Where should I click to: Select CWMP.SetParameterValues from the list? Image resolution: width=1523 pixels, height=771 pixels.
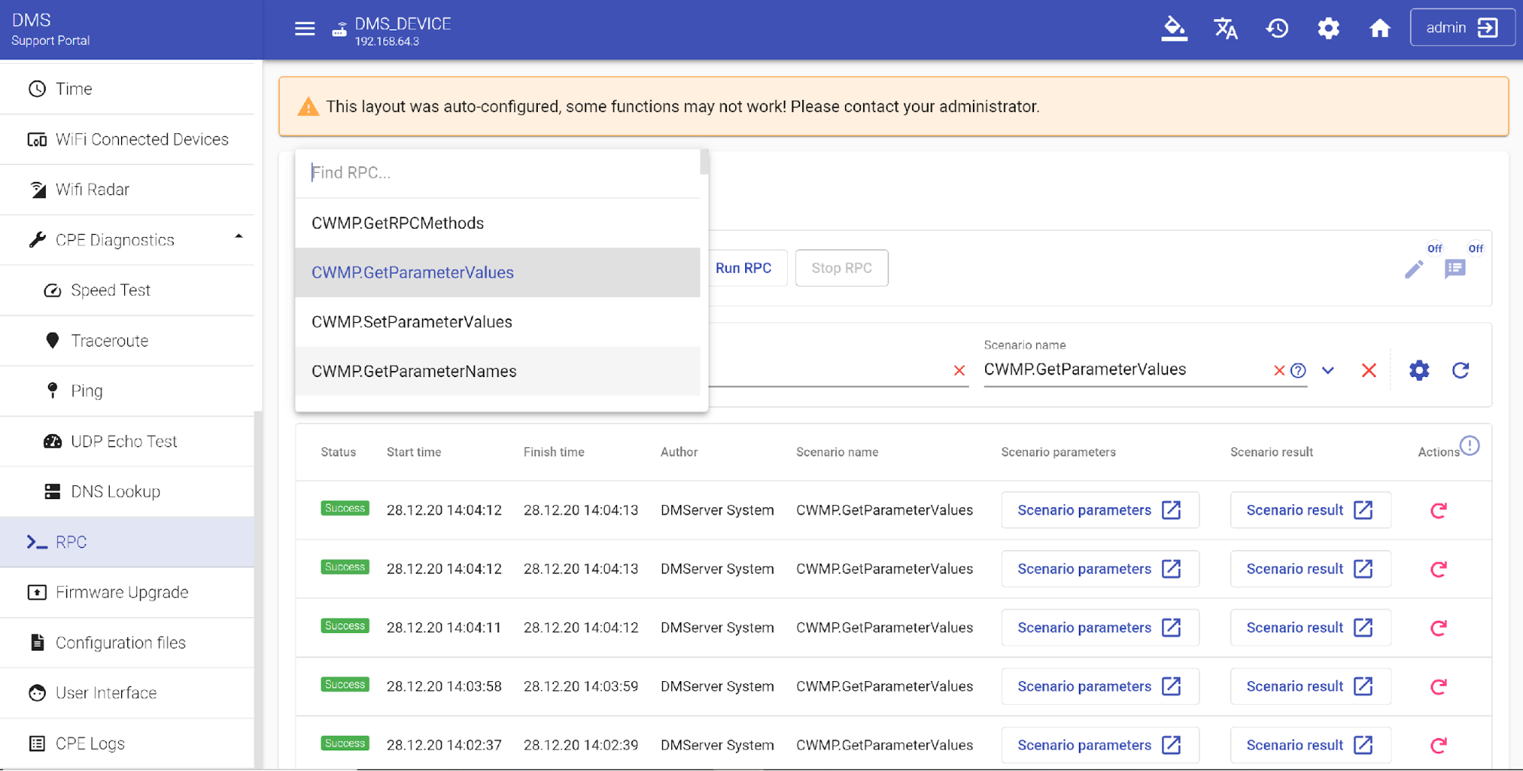(412, 322)
